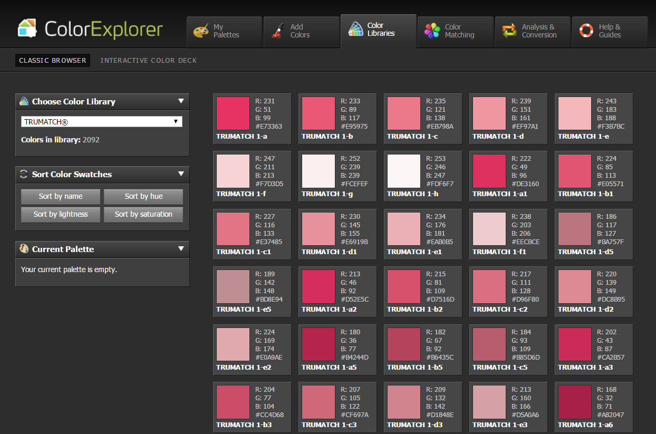Viewport: 656px width, 434px height.
Task: Click the Color Matching flower icon
Action: tap(432, 31)
